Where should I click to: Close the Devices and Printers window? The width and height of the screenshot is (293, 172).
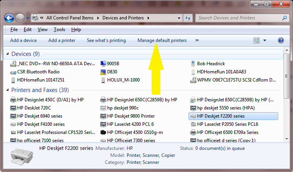coord(281,4)
